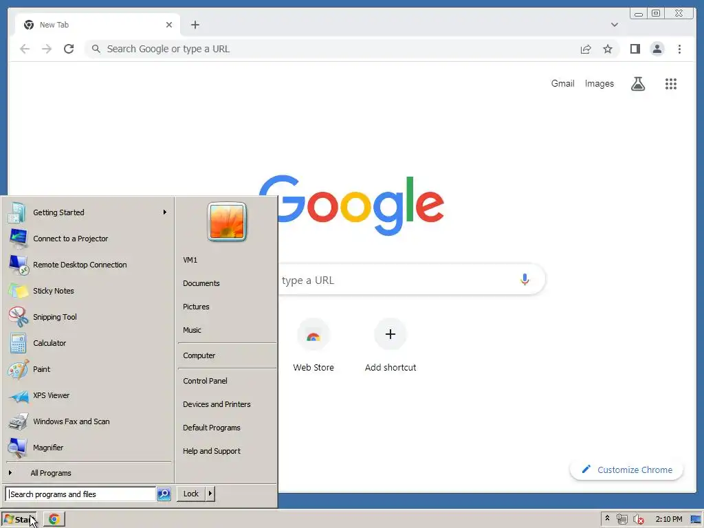Click the Customize Chrome button
This screenshot has height=528, width=704.
pyautogui.click(x=626, y=470)
